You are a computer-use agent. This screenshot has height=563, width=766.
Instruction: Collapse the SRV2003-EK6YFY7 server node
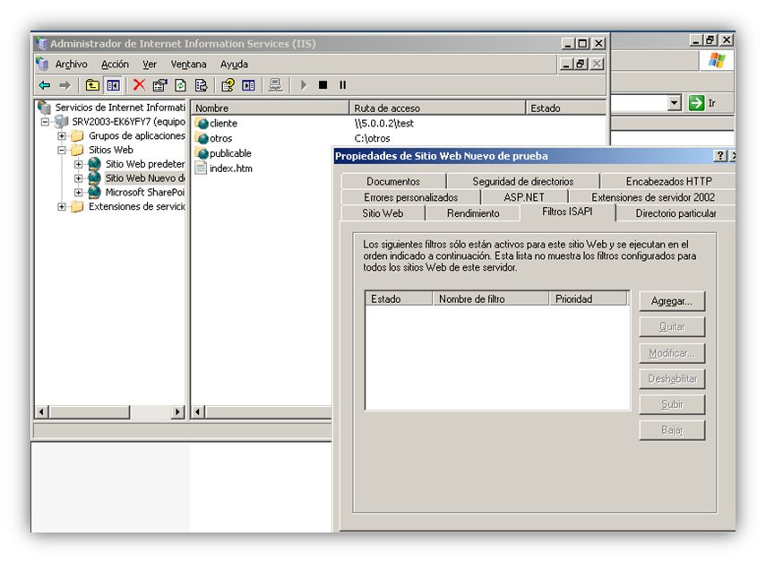[x=46, y=122]
